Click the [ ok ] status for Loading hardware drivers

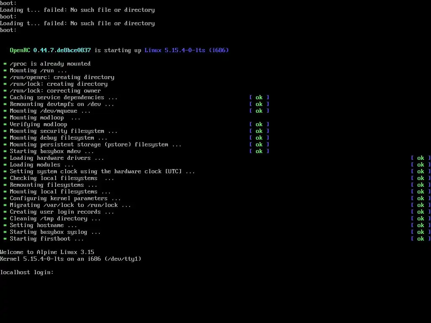point(421,158)
